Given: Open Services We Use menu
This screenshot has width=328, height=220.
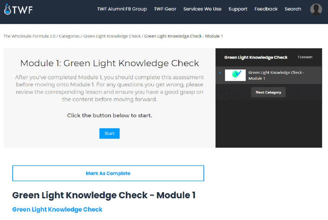Looking at the screenshot, I should [202, 9].
